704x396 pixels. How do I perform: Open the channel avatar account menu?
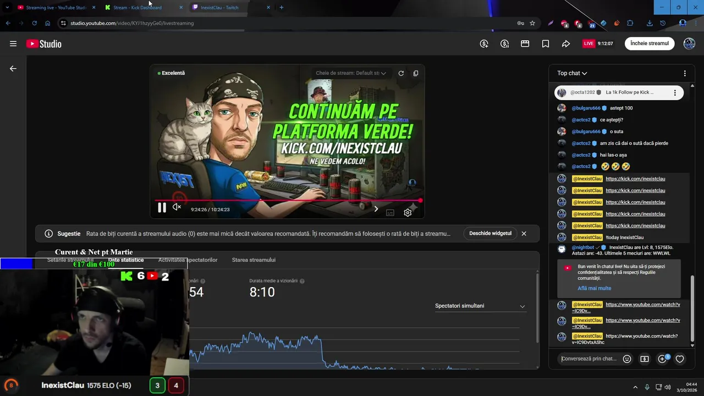[689, 43]
